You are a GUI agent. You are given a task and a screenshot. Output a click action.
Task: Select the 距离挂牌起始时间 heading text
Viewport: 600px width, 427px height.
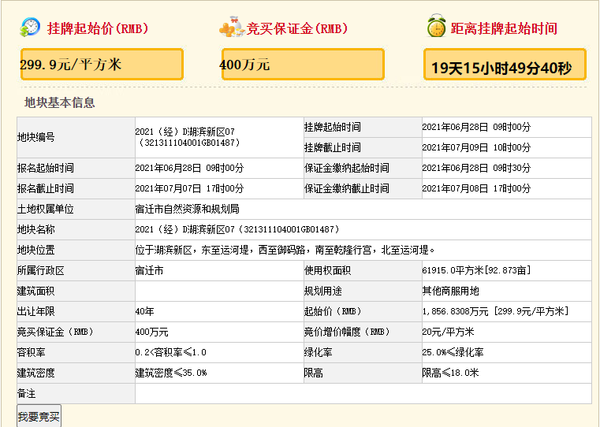(504, 29)
